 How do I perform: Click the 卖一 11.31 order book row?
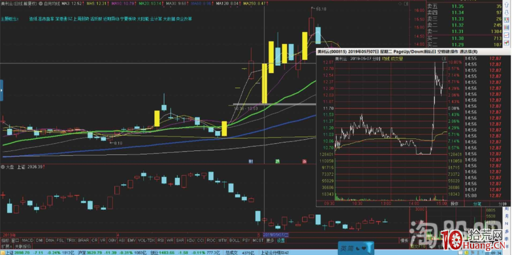(465, 31)
